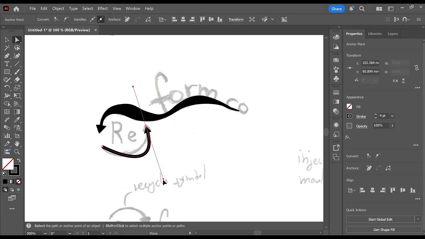The height and width of the screenshot is (239, 425).
Task: Open the stroke weight dropdown
Action: click(392, 116)
